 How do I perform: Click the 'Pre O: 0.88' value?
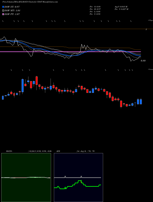click(x=95, y=7)
